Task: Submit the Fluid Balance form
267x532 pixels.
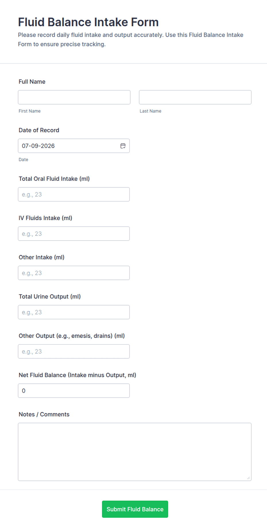Action: 135,509
